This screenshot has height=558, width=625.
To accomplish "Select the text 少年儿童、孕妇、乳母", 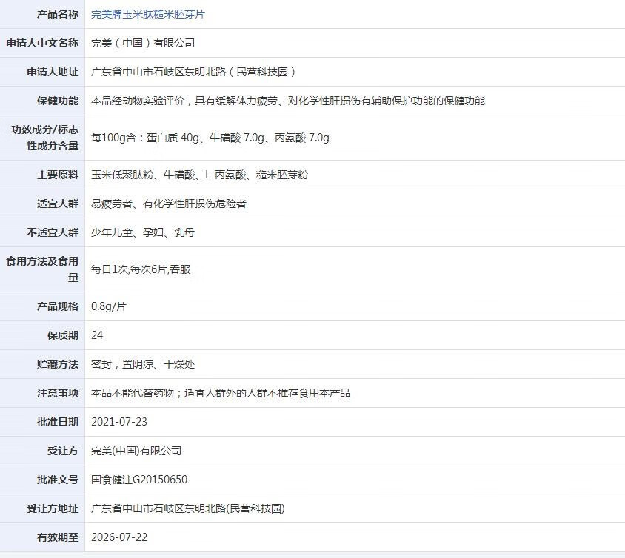I will 143,232.
